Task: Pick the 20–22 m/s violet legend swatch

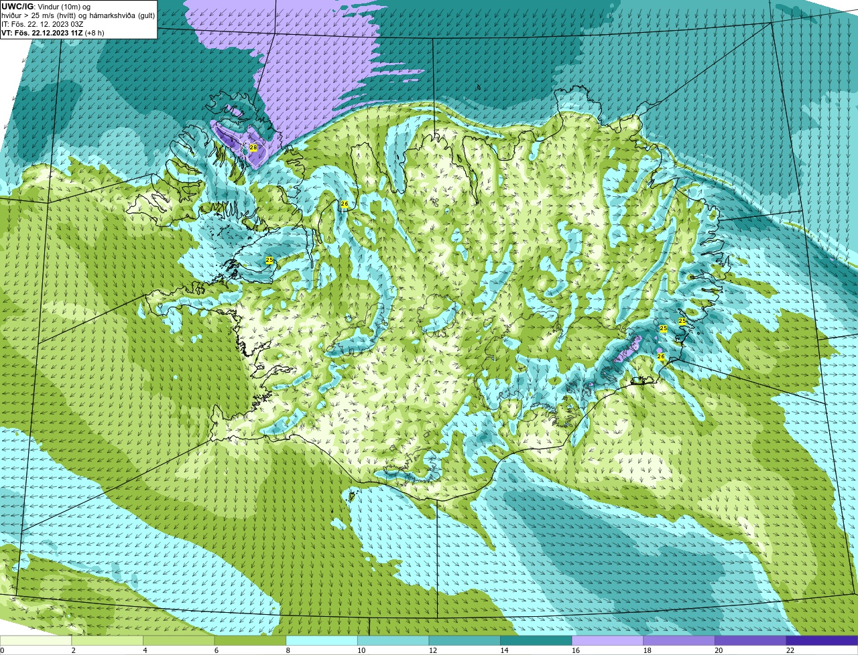Action: pyautogui.click(x=751, y=640)
